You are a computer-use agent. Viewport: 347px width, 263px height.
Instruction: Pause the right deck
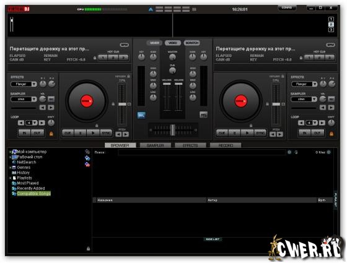(x=235, y=133)
